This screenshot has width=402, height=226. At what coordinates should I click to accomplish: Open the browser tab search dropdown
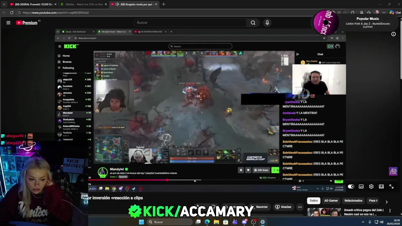pyautogui.click(x=4, y=4)
